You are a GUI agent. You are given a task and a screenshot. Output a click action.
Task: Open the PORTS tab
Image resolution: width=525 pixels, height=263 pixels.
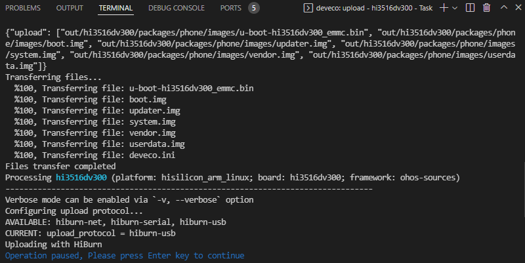(230, 8)
